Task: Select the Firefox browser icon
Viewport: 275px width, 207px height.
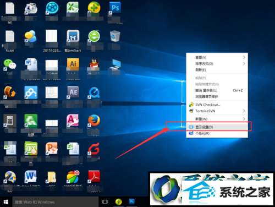Action: coord(94,121)
